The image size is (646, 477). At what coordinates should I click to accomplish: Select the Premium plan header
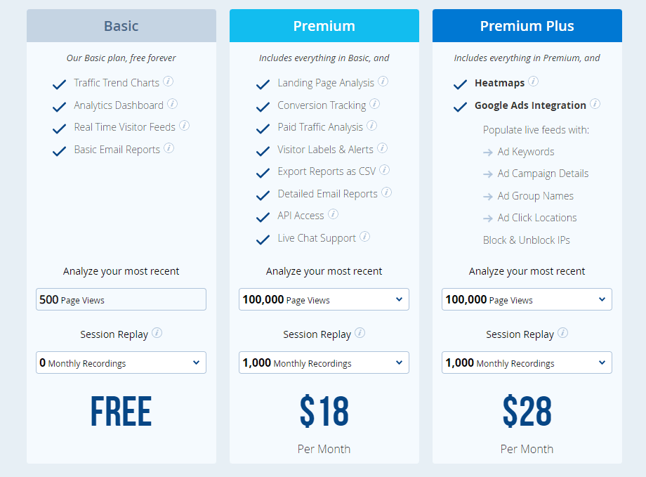324,26
